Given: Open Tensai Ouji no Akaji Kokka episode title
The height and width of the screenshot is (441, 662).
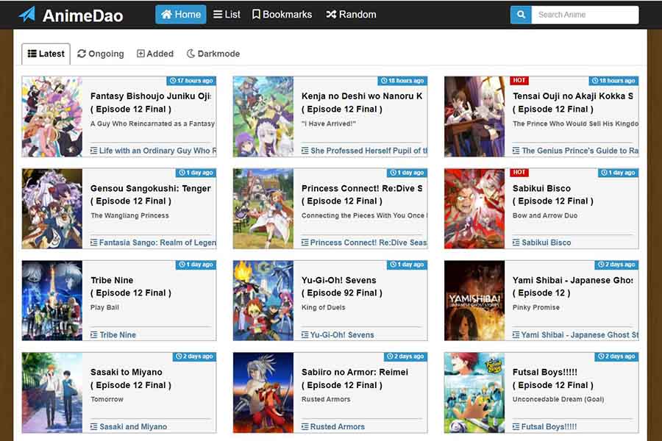Looking at the screenshot, I should pyautogui.click(x=573, y=102).
